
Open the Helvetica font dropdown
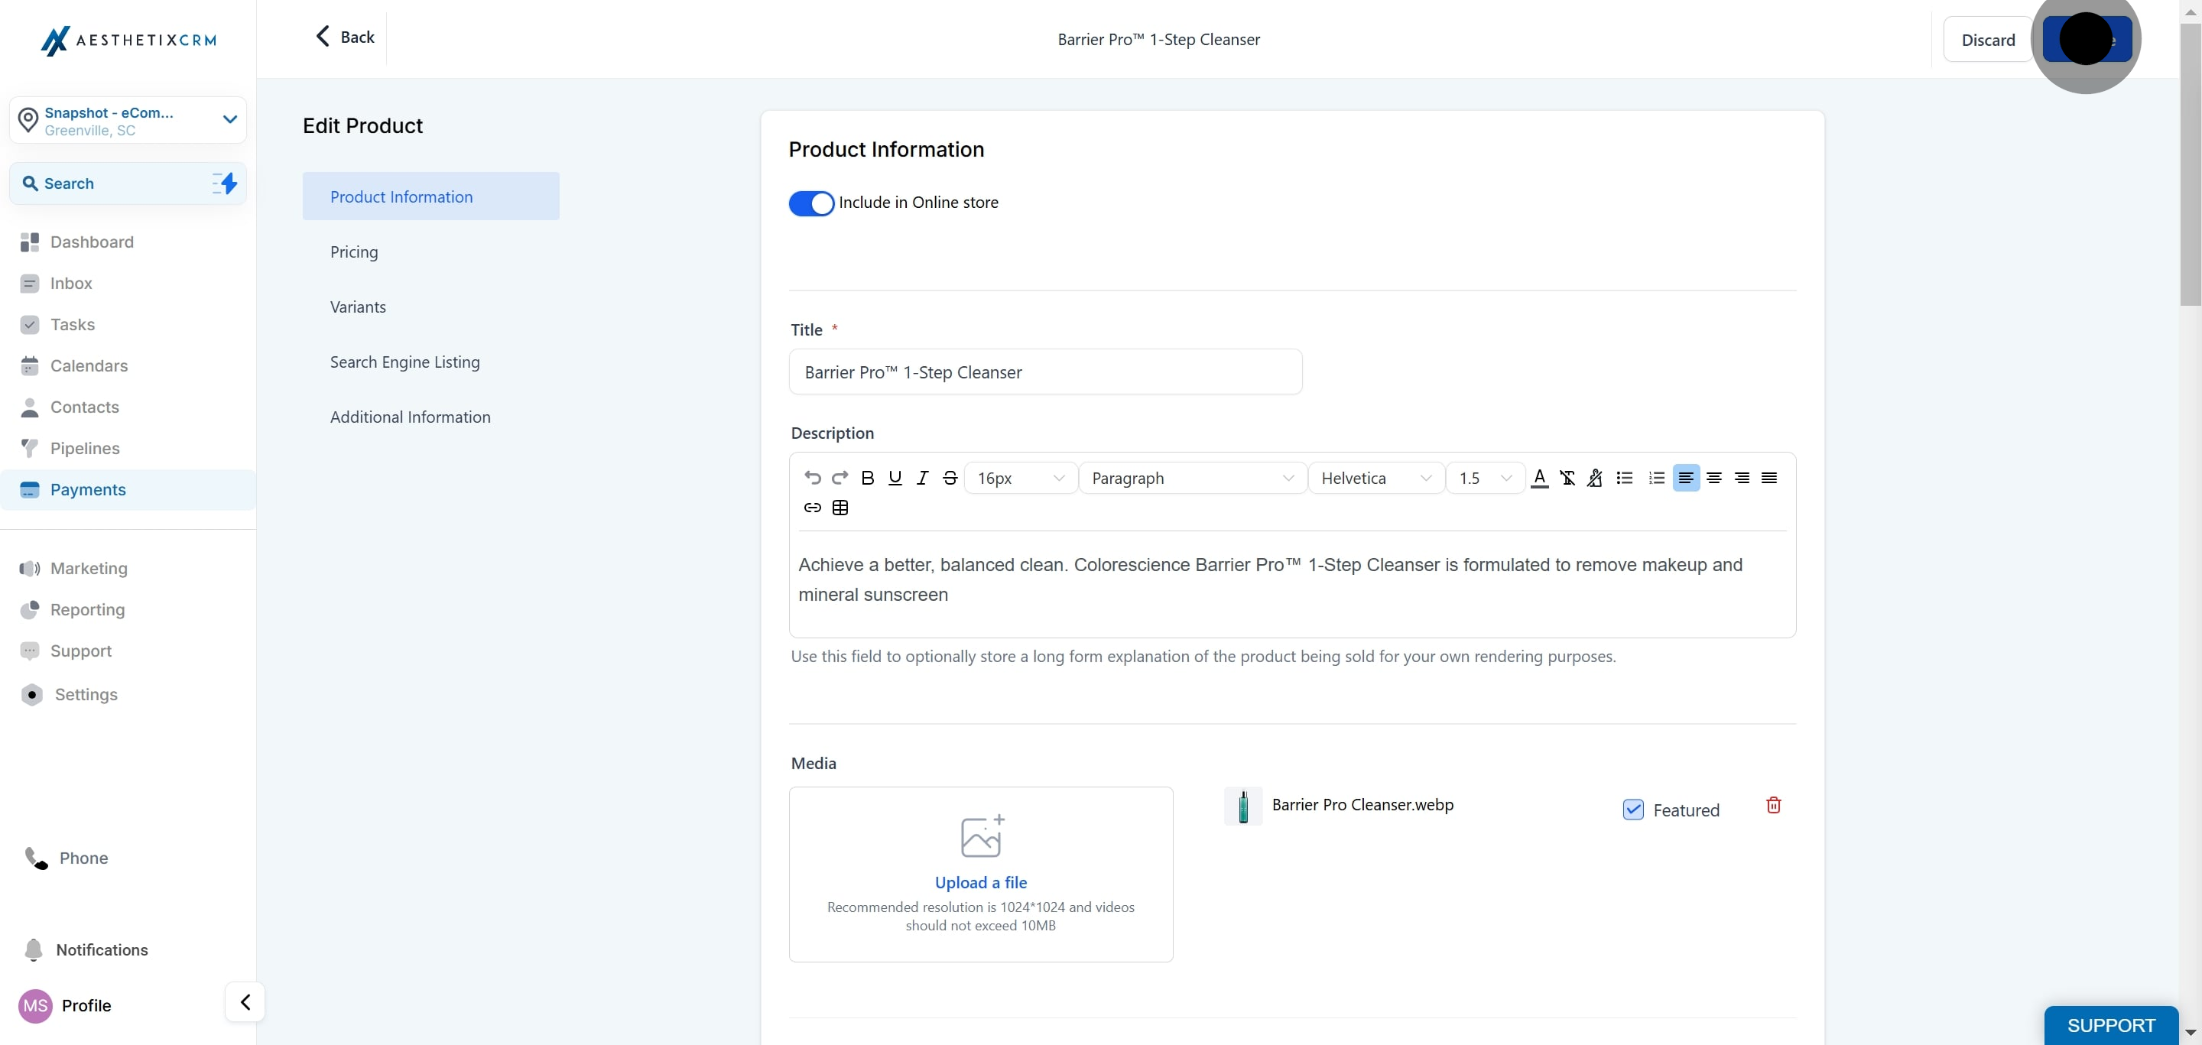1376,478
